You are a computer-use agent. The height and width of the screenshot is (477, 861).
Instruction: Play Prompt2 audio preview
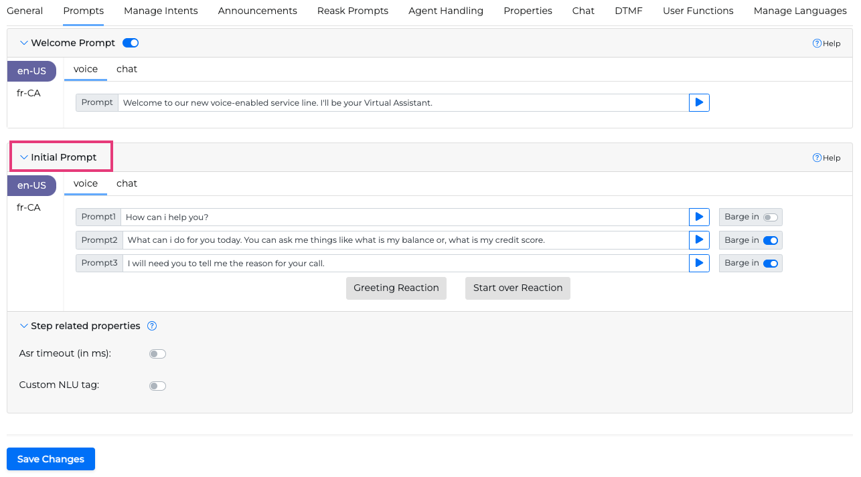699,240
